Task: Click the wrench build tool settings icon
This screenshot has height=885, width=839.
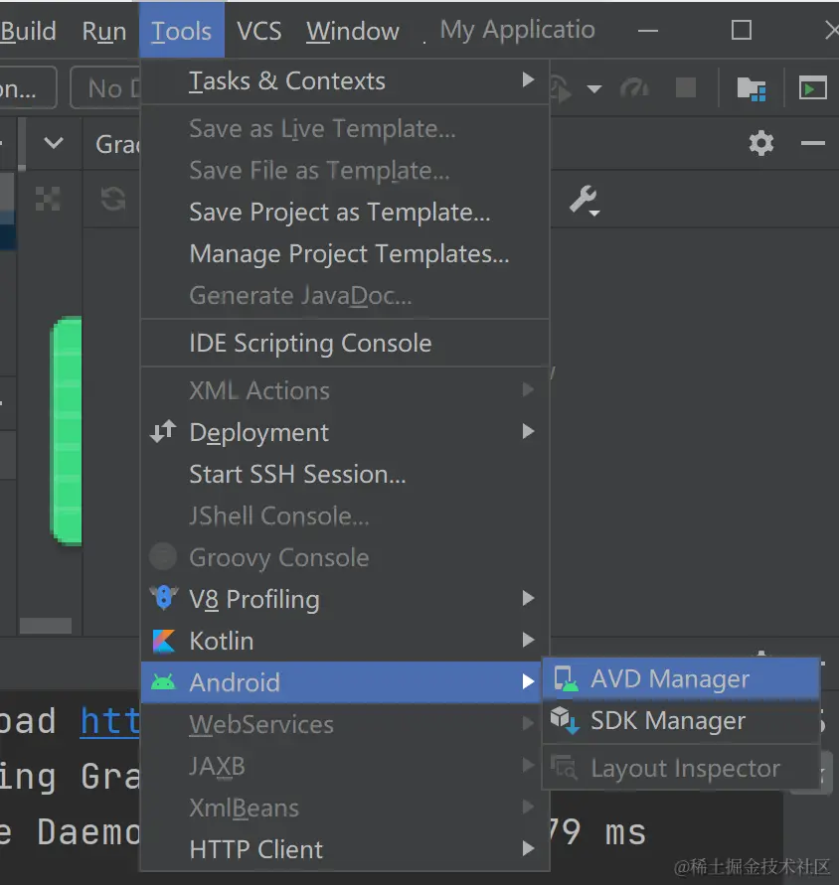Action: pos(585,201)
